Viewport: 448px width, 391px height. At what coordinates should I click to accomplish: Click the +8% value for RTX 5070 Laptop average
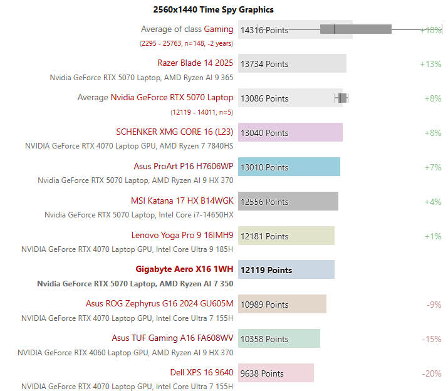pos(433,98)
